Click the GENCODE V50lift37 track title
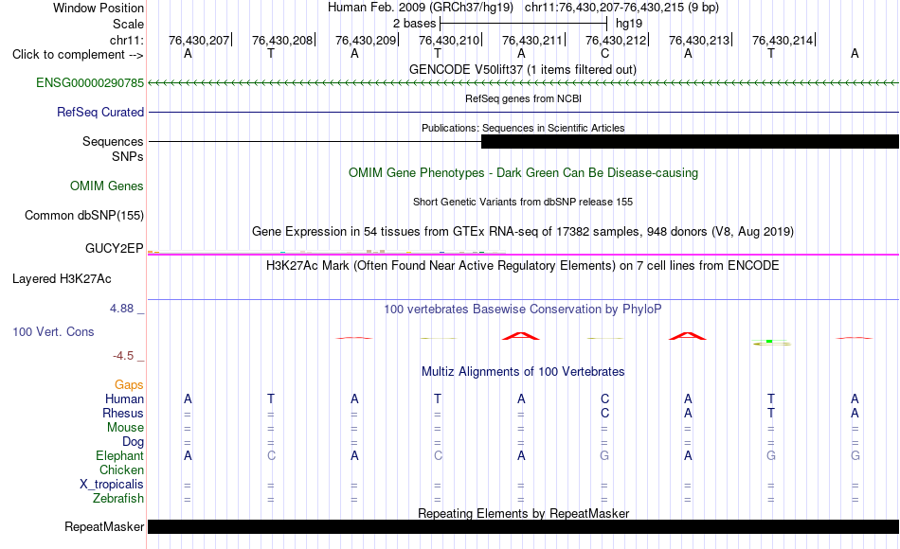The width and height of the screenshot is (900, 549). [x=523, y=69]
